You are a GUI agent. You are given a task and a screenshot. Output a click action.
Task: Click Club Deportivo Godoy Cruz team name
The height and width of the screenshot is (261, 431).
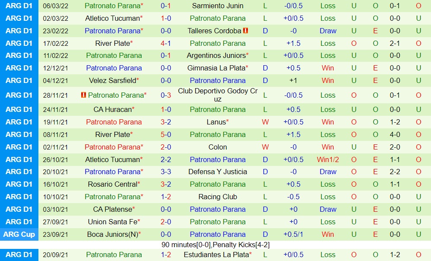[x=218, y=95]
